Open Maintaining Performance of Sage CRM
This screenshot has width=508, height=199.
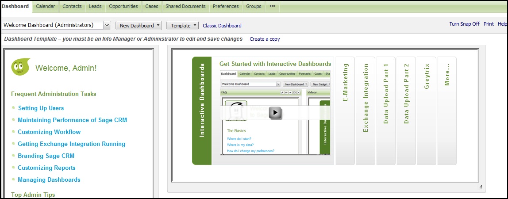72,120
